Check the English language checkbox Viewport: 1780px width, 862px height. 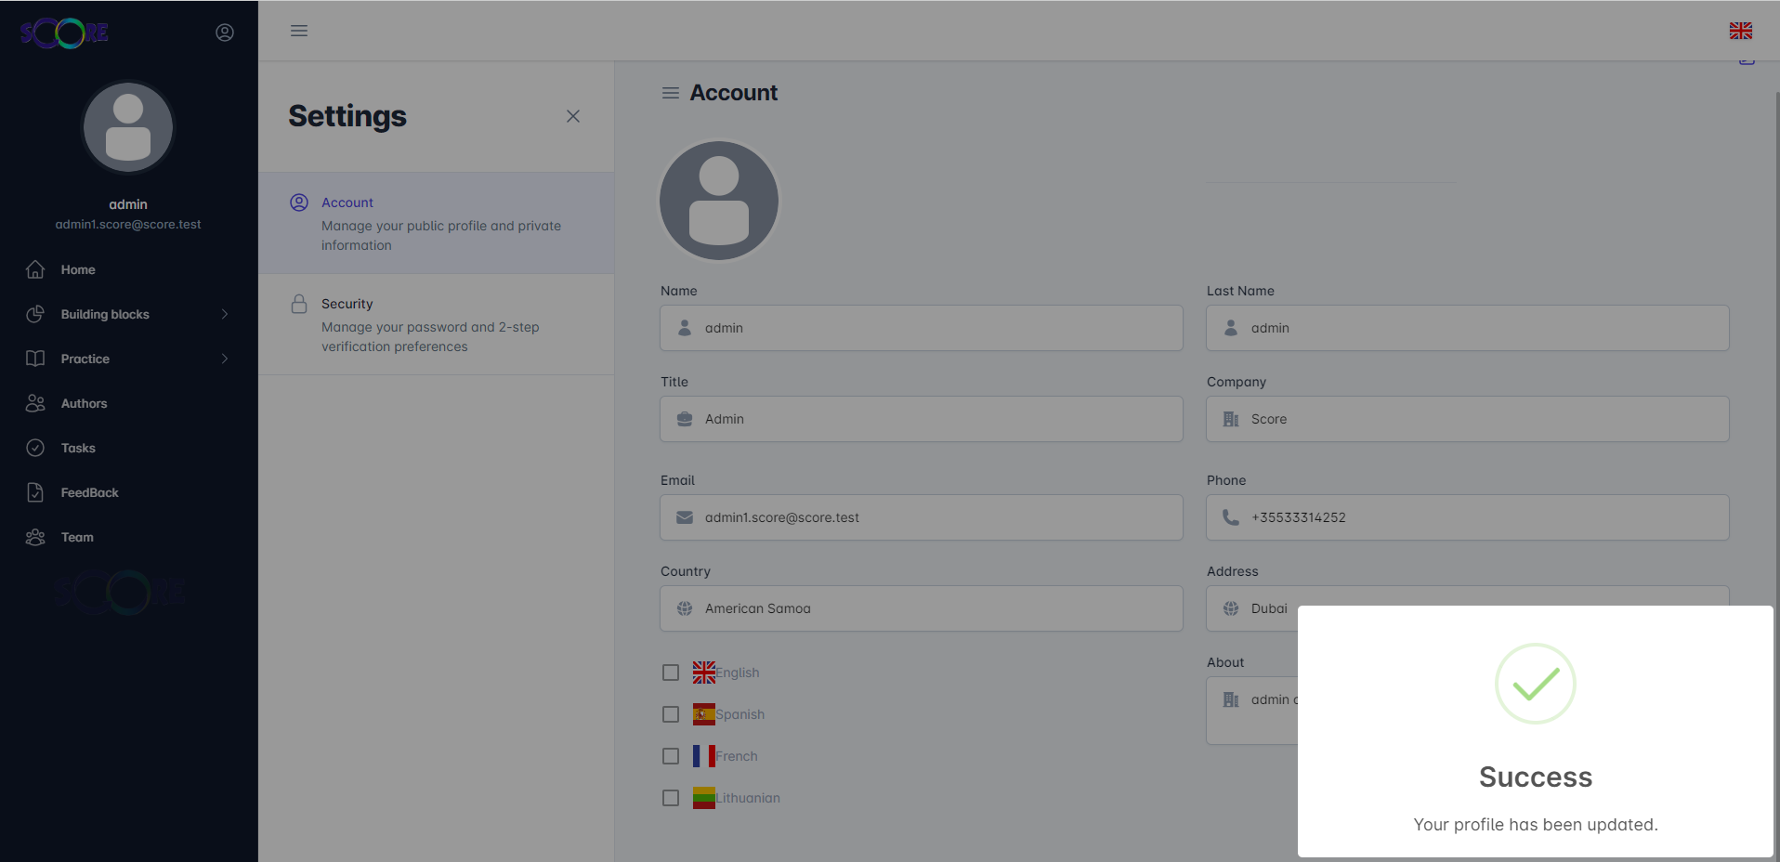click(671, 673)
